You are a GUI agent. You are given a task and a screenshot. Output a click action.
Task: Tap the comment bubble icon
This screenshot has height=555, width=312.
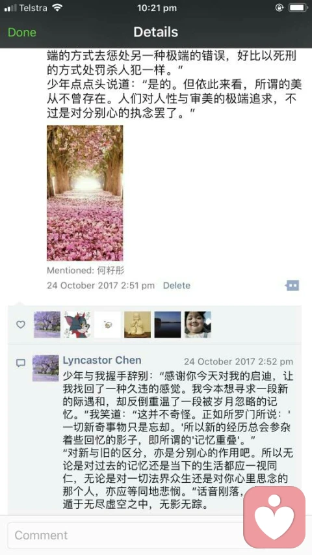(21, 363)
